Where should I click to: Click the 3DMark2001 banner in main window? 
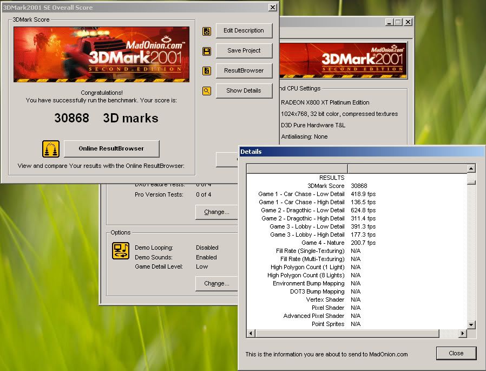coord(343,60)
